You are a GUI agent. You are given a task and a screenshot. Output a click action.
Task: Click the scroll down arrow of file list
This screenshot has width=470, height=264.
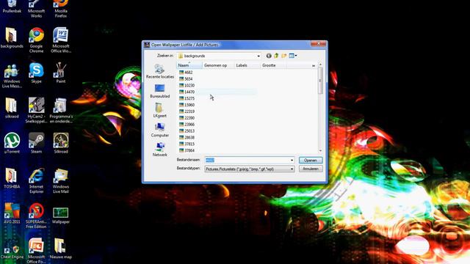coord(320,150)
